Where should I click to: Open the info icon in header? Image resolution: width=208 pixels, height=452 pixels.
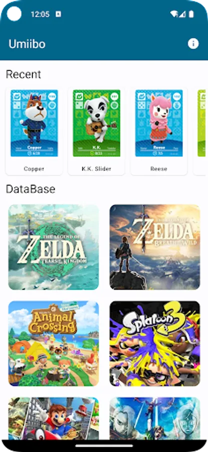pyautogui.click(x=193, y=44)
